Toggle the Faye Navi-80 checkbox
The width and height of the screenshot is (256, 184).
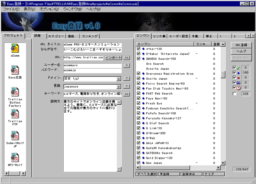pyautogui.click(x=139, y=98)
